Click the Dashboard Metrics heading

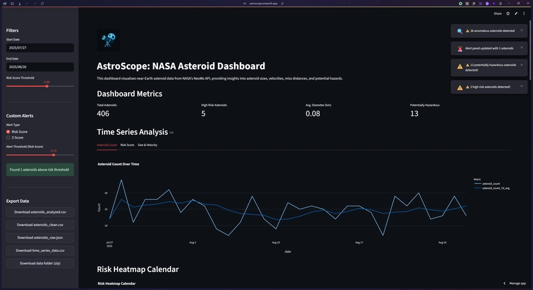coord(129,94)
